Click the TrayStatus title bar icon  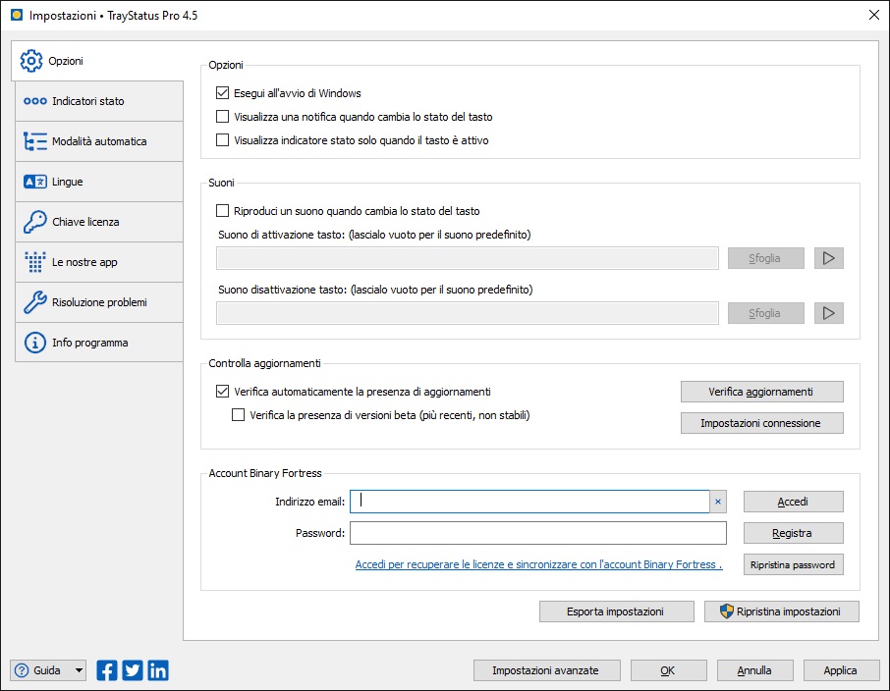point(17,16)
